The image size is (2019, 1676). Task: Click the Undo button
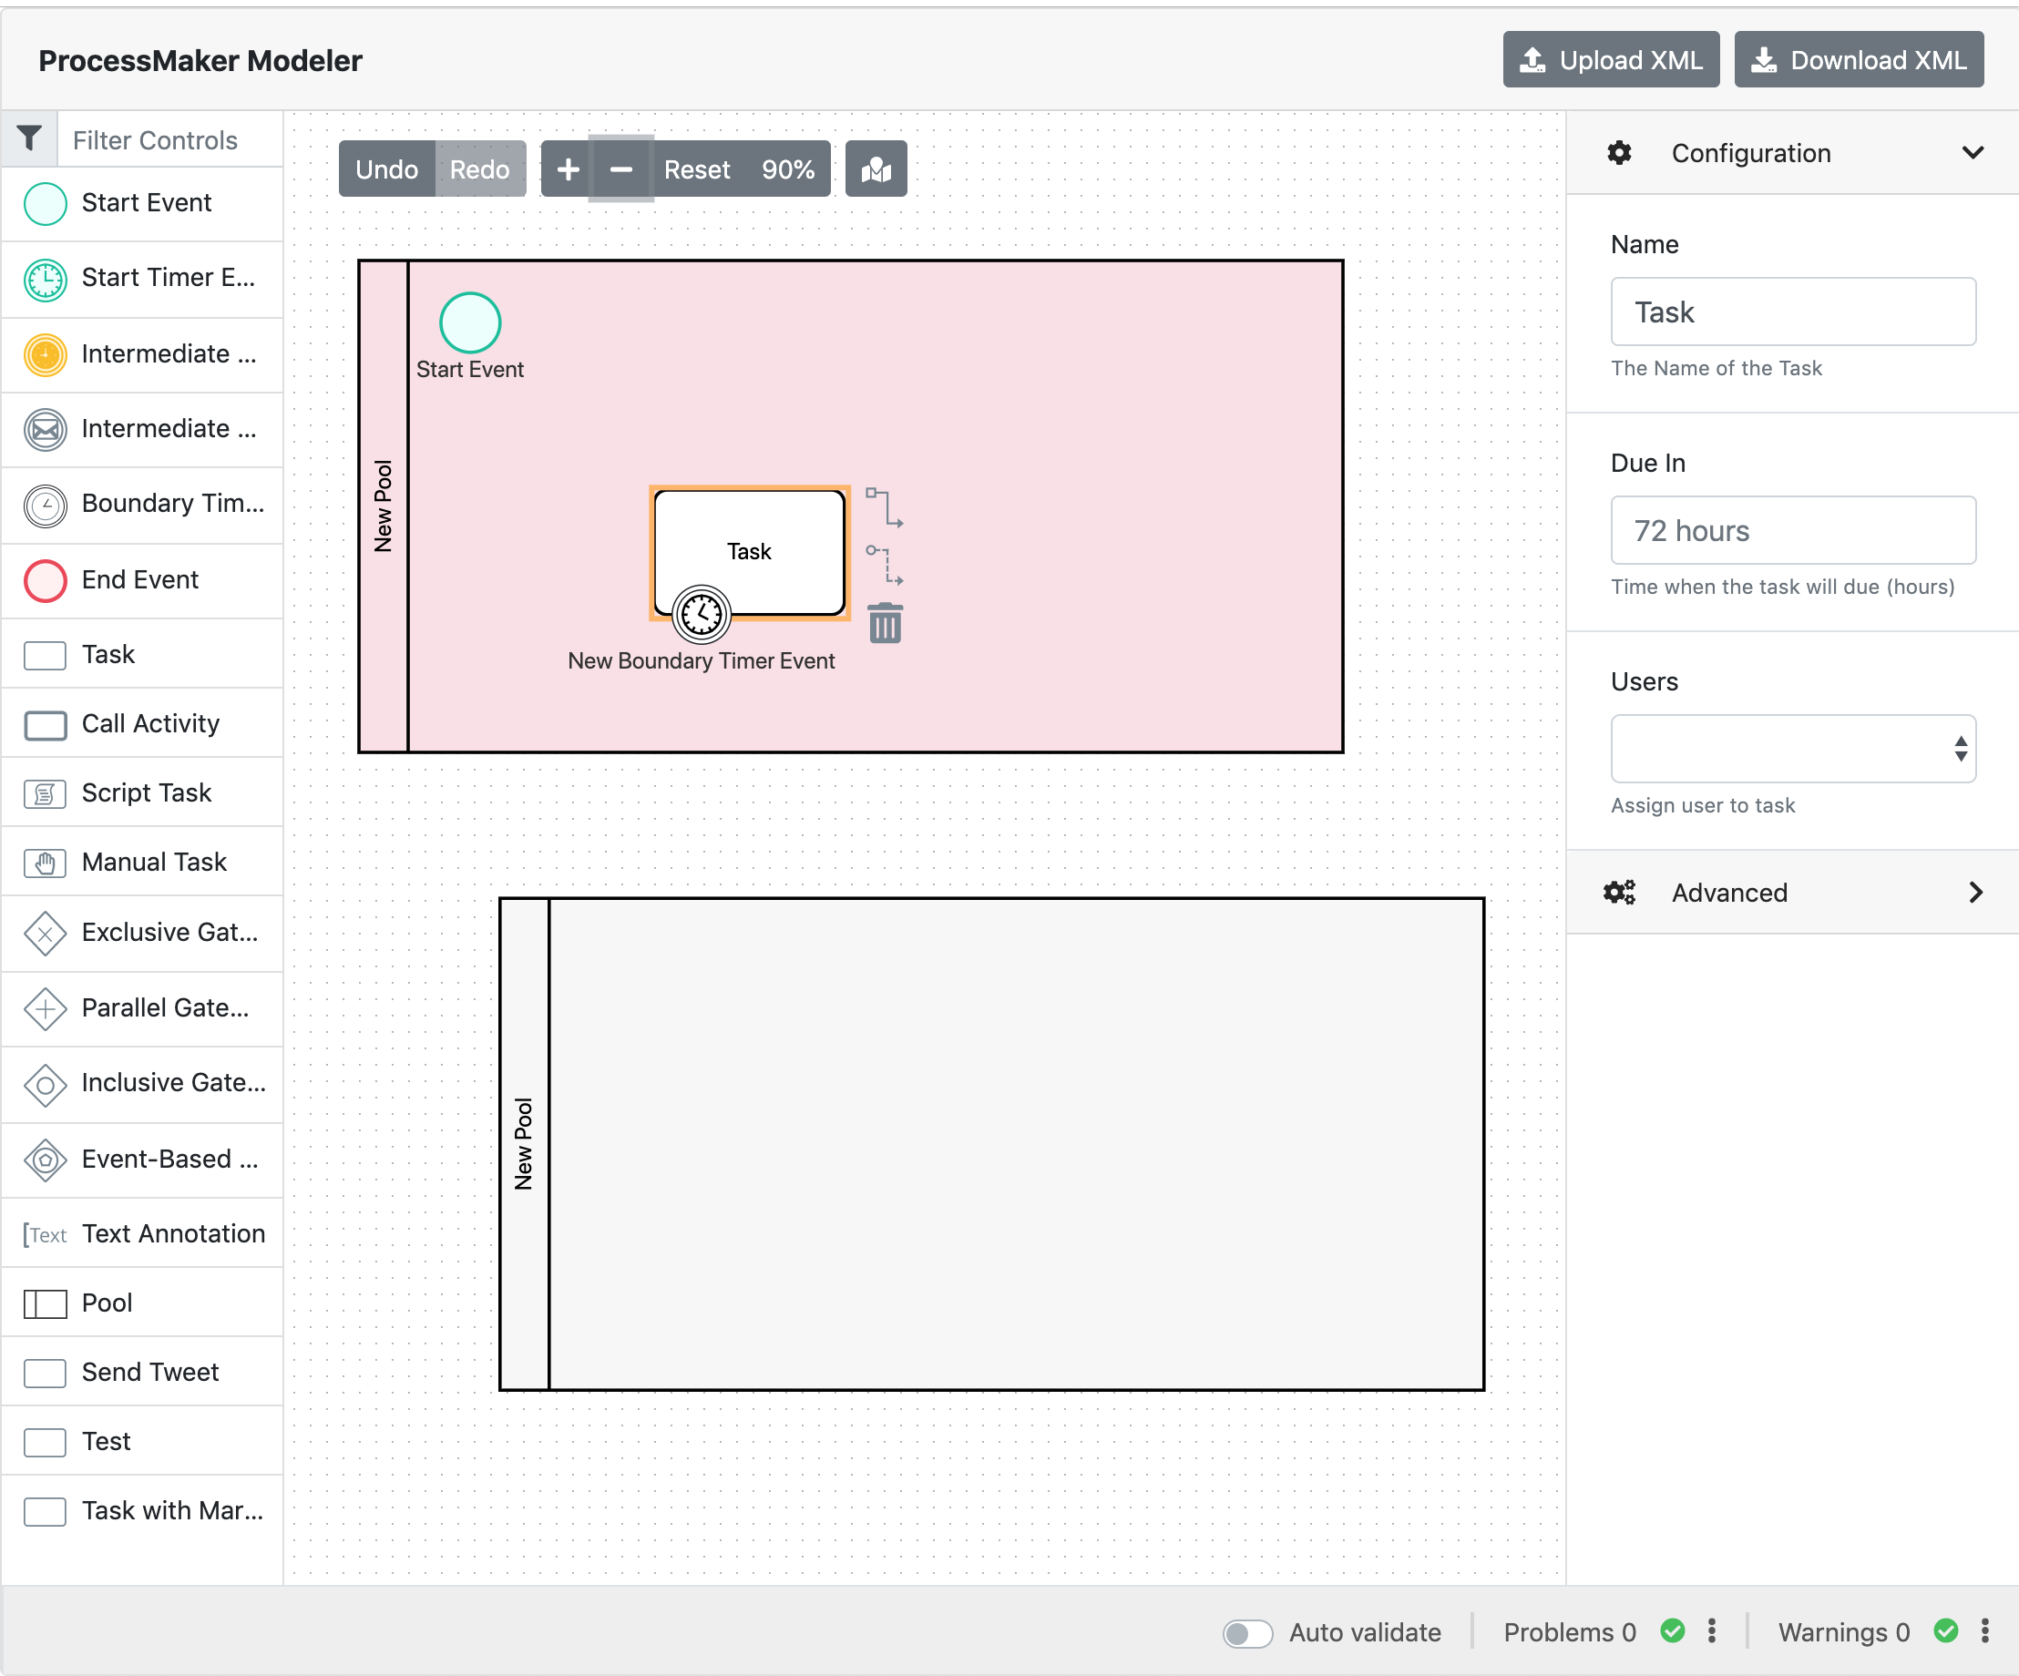[x=385, y=169]
